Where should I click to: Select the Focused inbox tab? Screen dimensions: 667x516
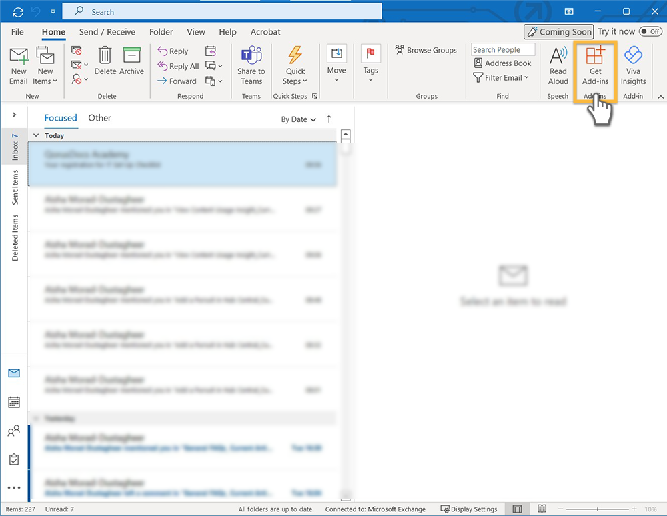[61, 118]
